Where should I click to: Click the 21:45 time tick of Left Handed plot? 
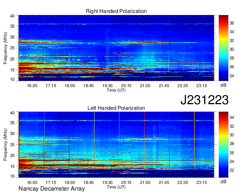pyautogui.click(x=164, y=183)
